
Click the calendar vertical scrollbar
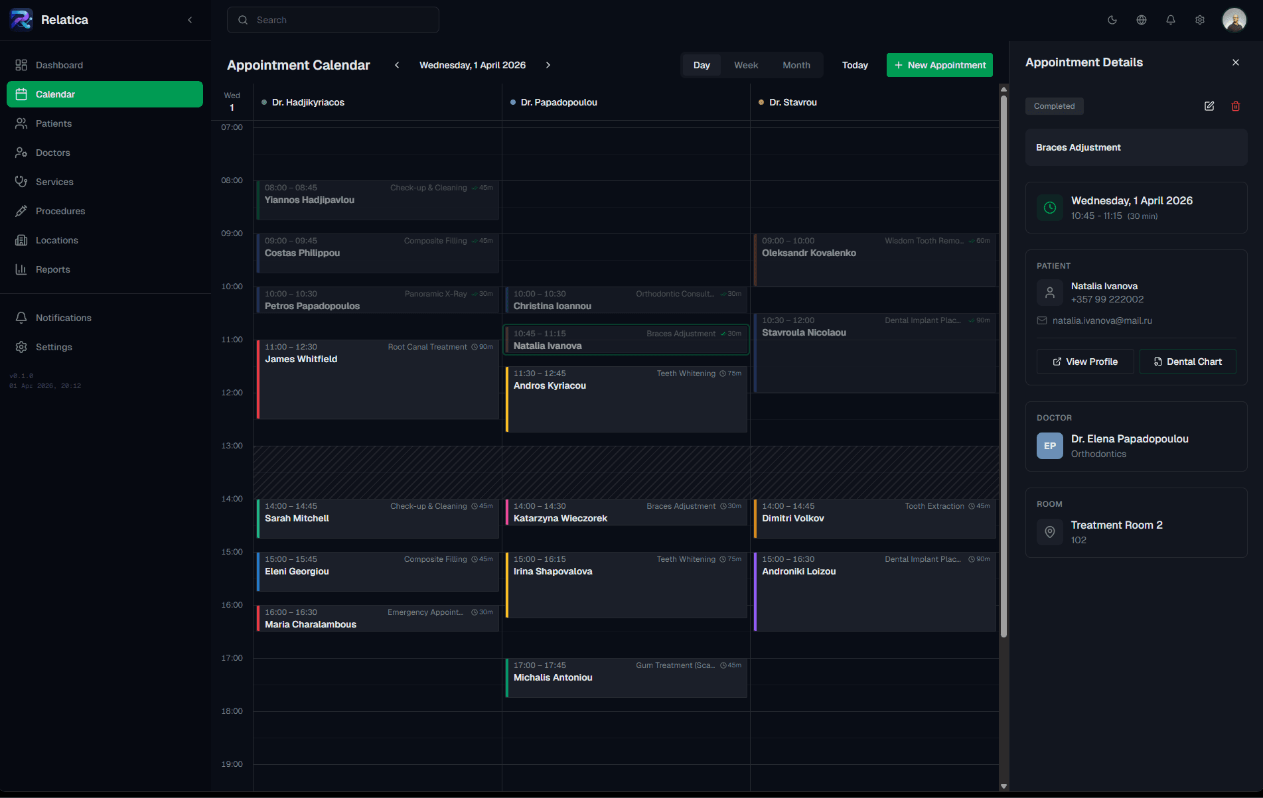[x=1003, y=365]
